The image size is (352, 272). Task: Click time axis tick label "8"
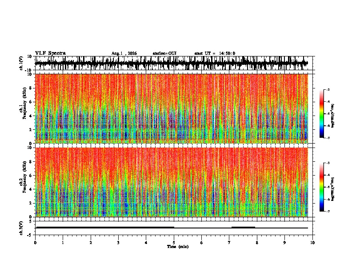[257, 243]
